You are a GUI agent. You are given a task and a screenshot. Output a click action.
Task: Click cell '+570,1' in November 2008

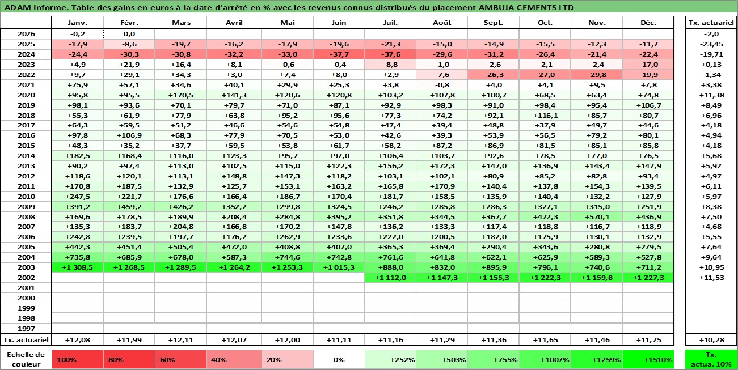(x=597, y=216)
